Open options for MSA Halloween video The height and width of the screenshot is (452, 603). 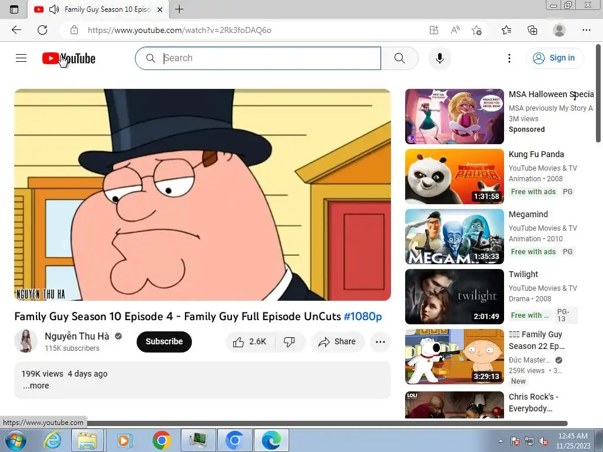click(575, 96)
